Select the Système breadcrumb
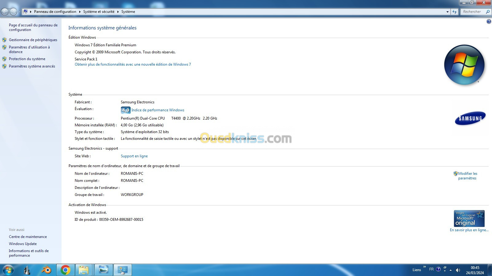This screenshot has height=276, width=492. tap(128, 12)
